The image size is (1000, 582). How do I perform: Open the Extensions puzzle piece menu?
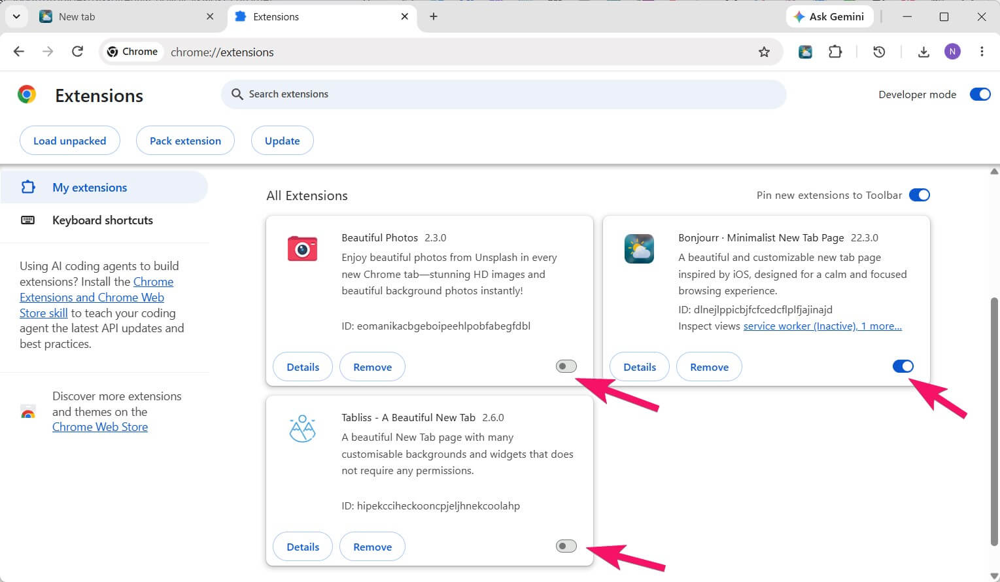tap(835, 52)
